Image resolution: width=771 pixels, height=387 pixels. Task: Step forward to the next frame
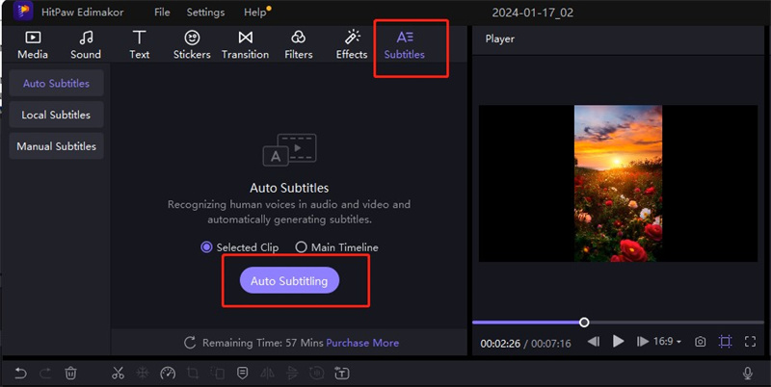pyautogui.click(x=642, y=341)
